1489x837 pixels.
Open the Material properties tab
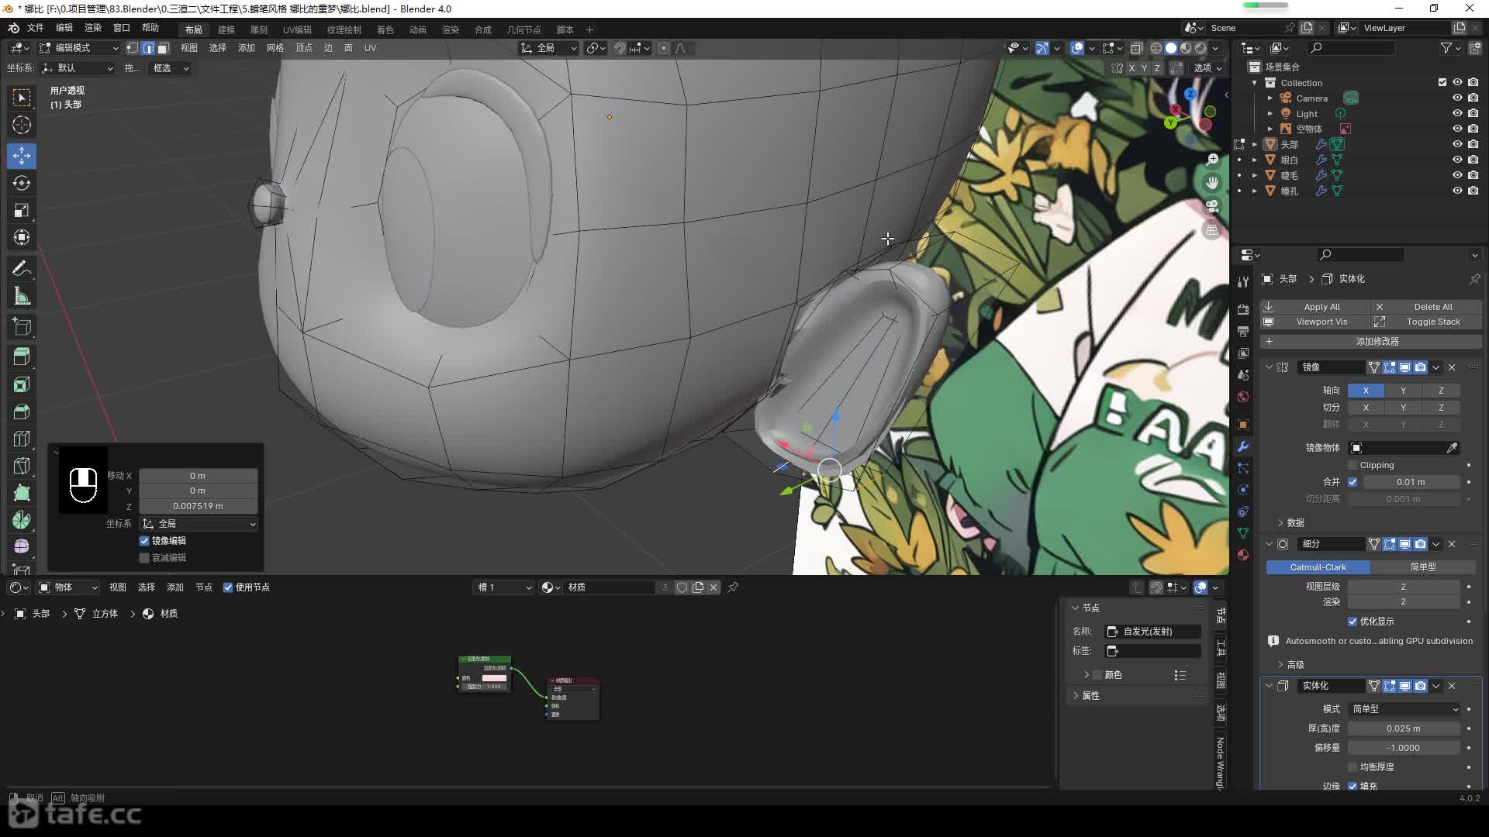(1243, 555)
